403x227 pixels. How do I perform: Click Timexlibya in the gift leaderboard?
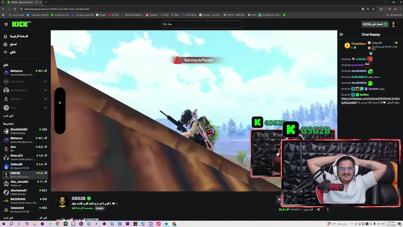point(358,44)
